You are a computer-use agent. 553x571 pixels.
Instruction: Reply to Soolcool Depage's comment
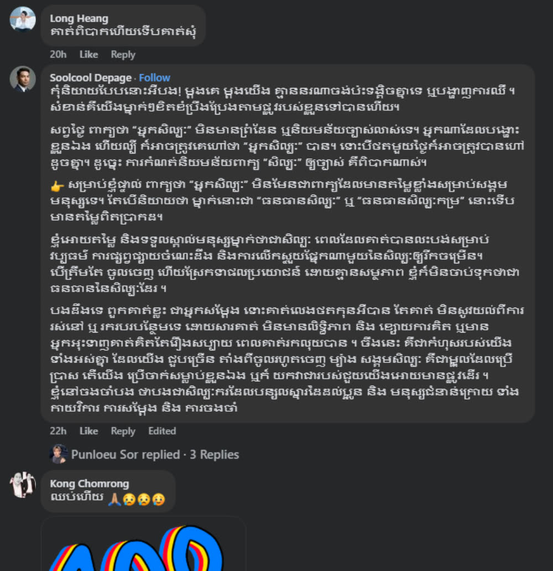point(123,431)
